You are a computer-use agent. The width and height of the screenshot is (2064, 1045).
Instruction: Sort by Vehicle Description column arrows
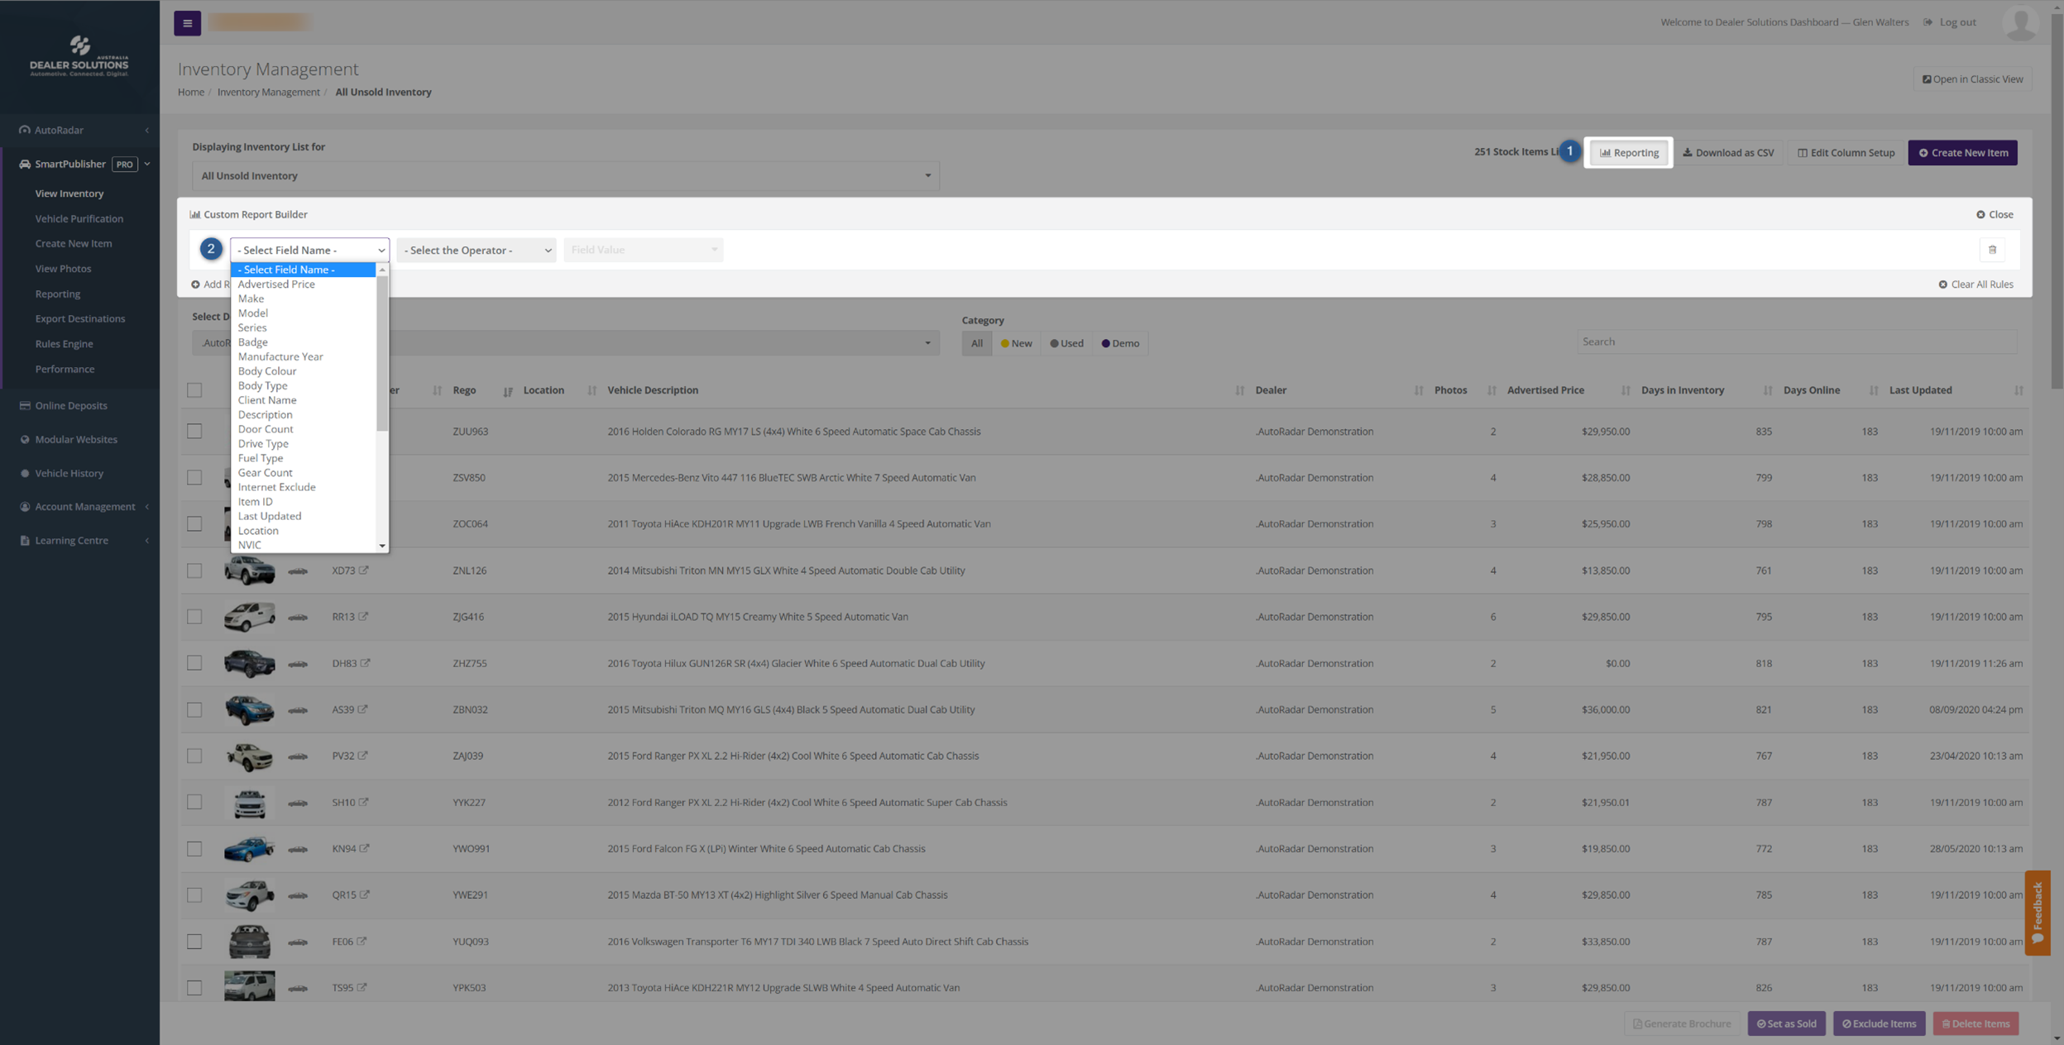coord(1239,391)
